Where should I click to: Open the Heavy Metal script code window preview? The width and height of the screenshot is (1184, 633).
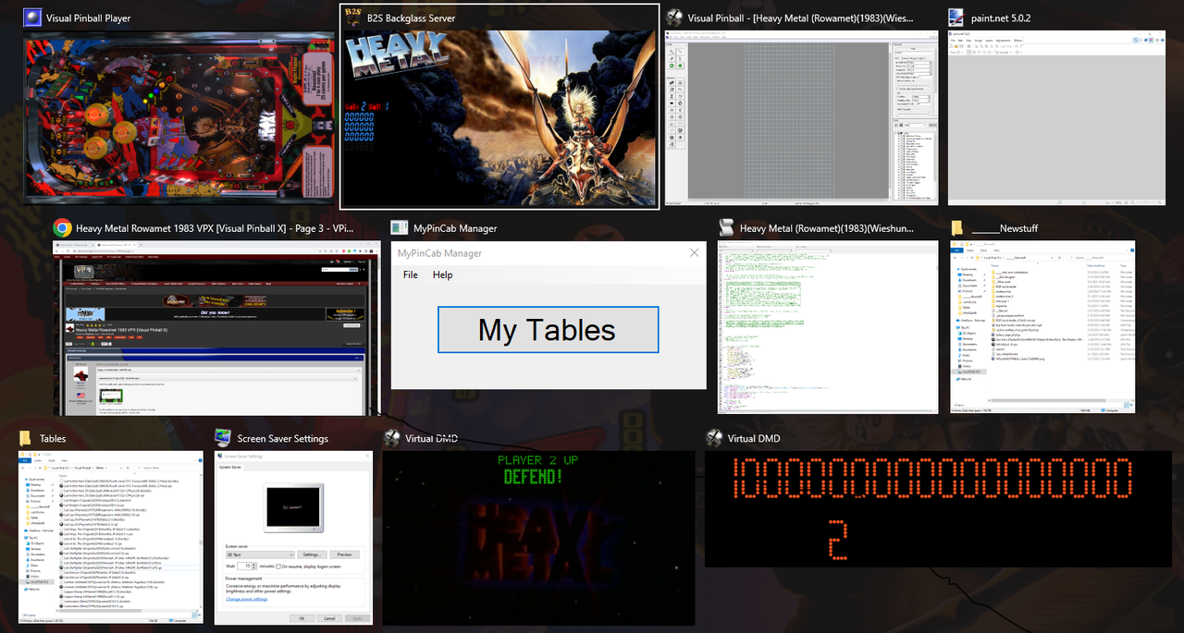point(829,327)
